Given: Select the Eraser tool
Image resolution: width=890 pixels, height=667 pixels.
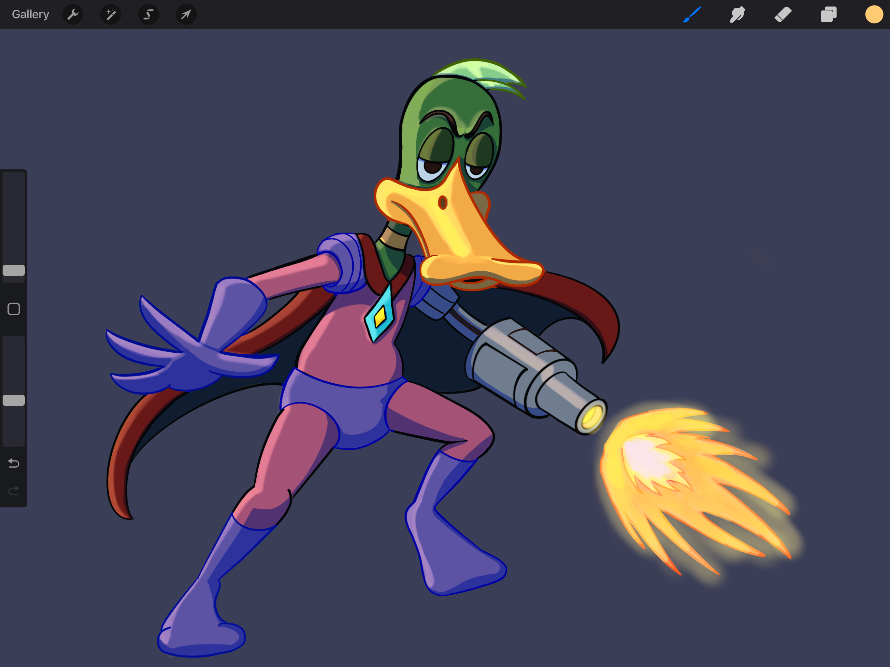Looking at the screenshot, I should [x=783, y=14].
